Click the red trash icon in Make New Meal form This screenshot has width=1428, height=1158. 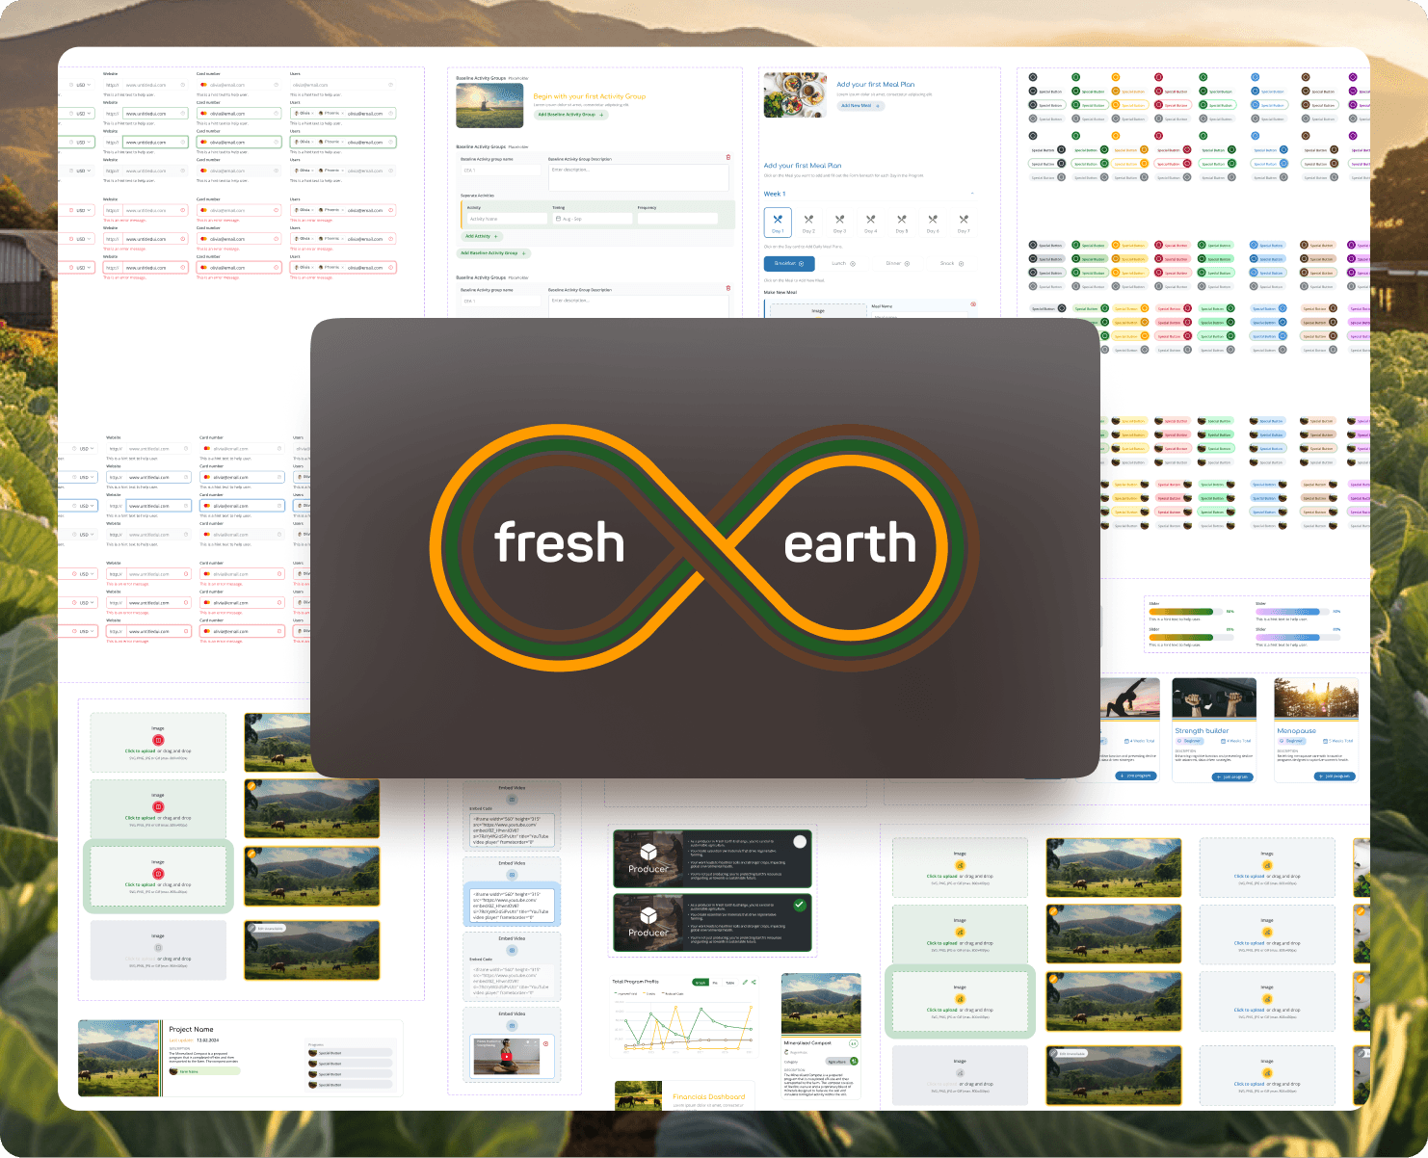pyautogui.click(x=973, y=304)
